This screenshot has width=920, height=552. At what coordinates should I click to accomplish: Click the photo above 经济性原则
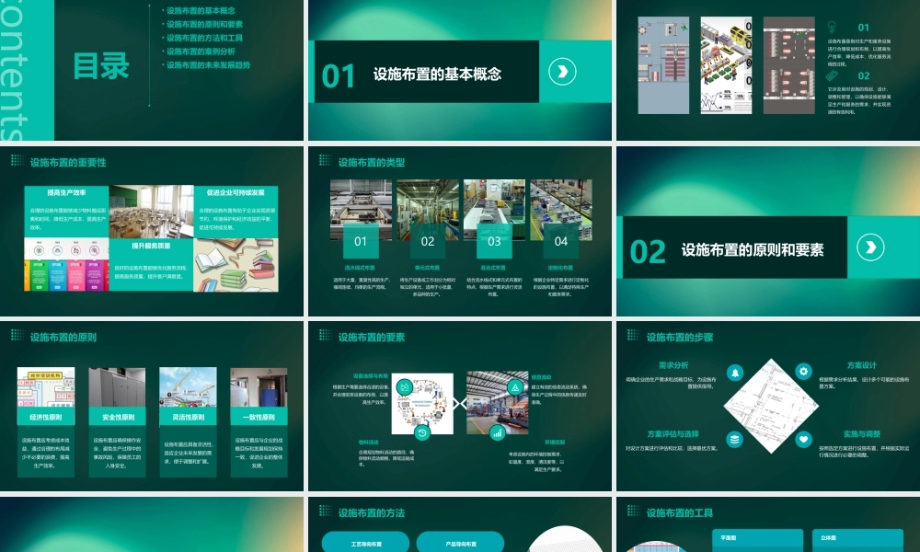click(46, 387)
